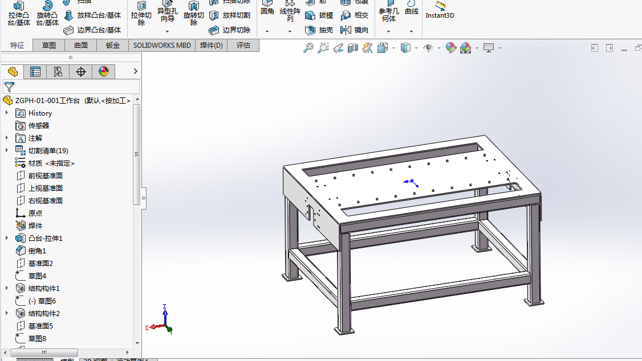
Task: Toggle Instant3D mode
Action: tap(440, 10)
